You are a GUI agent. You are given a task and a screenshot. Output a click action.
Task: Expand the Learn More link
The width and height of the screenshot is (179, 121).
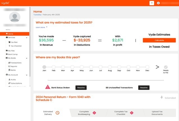(x=40, y=27)
